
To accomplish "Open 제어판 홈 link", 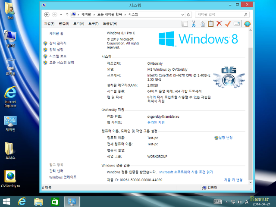I will click(56, 34).
